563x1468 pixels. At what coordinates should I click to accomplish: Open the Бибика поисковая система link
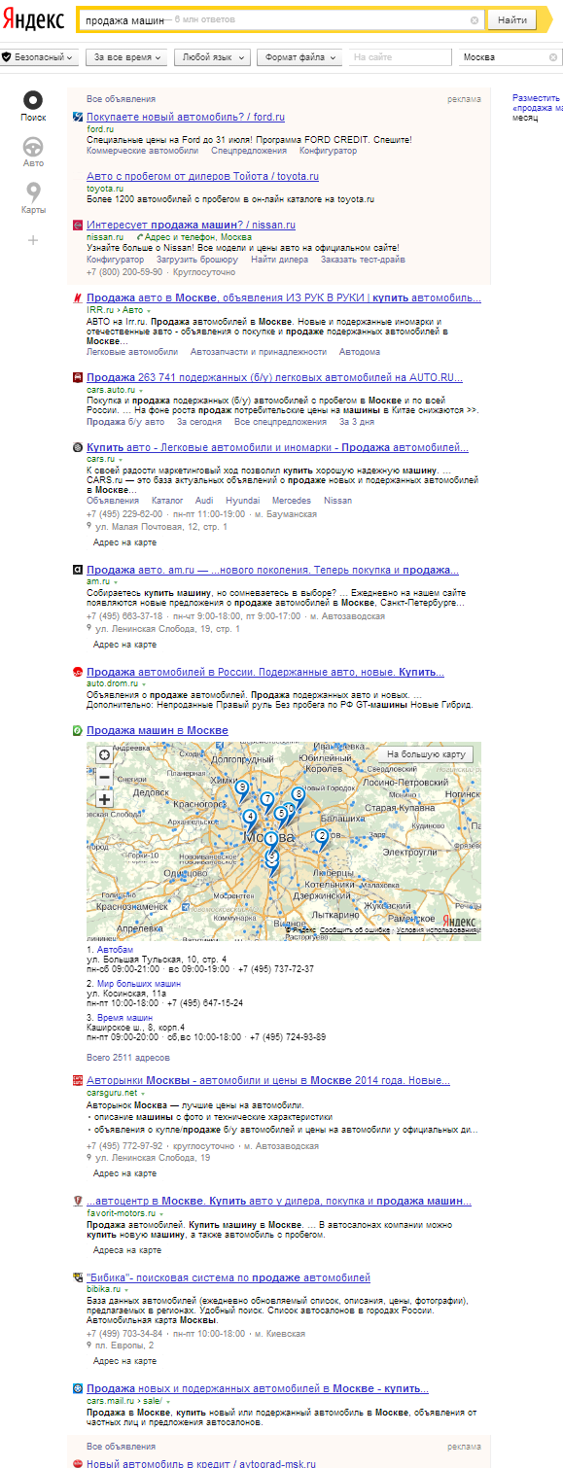pos(229,1277)
